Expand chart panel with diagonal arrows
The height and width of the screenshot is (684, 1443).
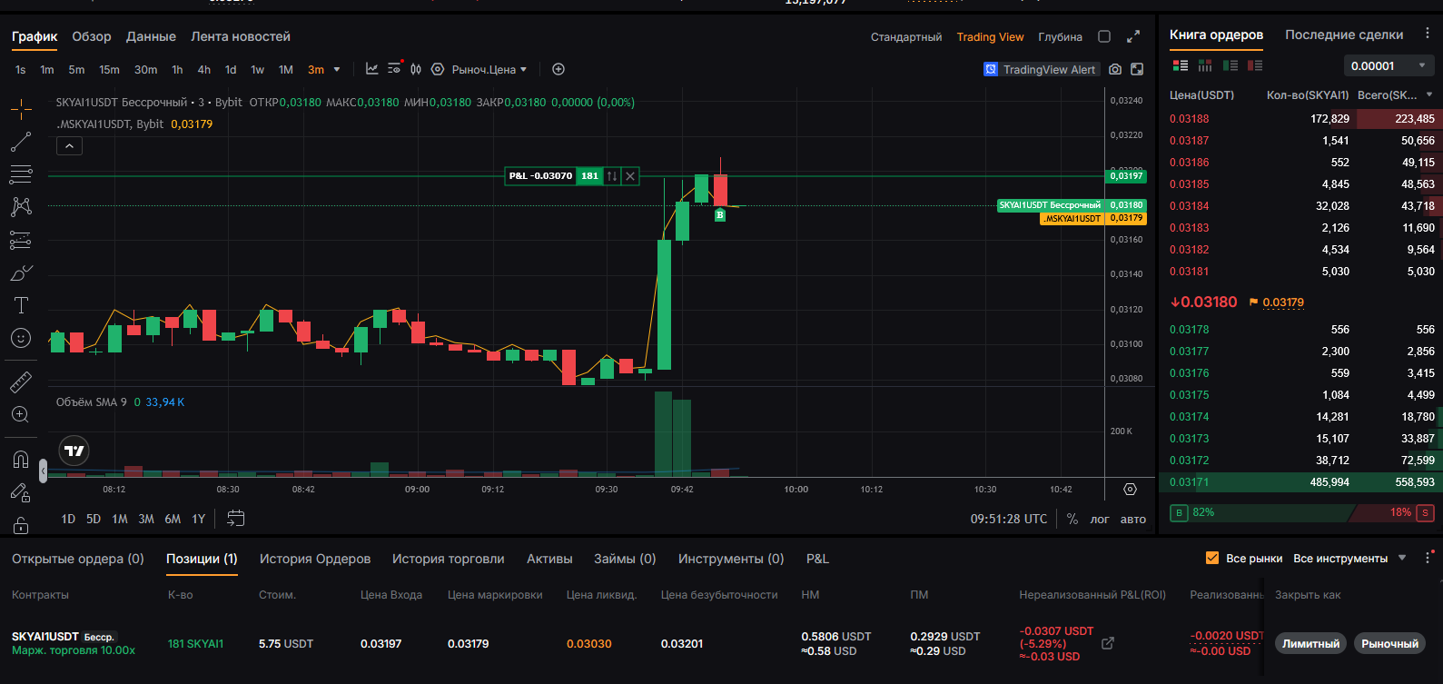(x=1133, y=36)
